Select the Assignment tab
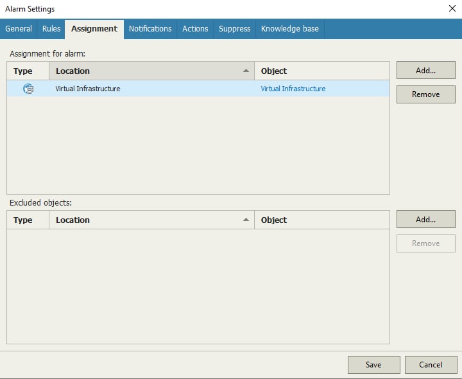 (94, 29)
